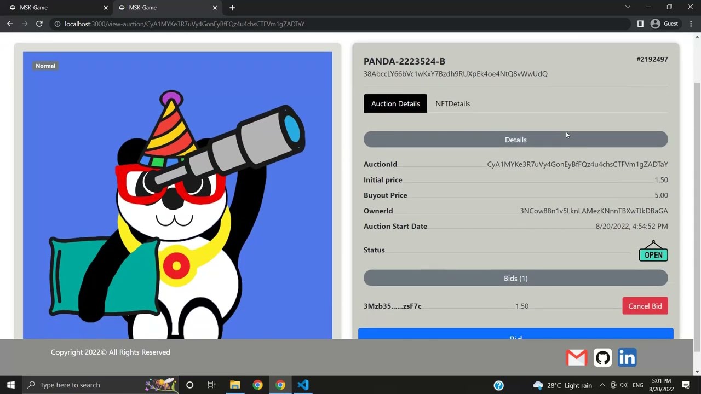Click the panda NFT image
The width and height of the screenshot is (701, 394).
[177, 195]
